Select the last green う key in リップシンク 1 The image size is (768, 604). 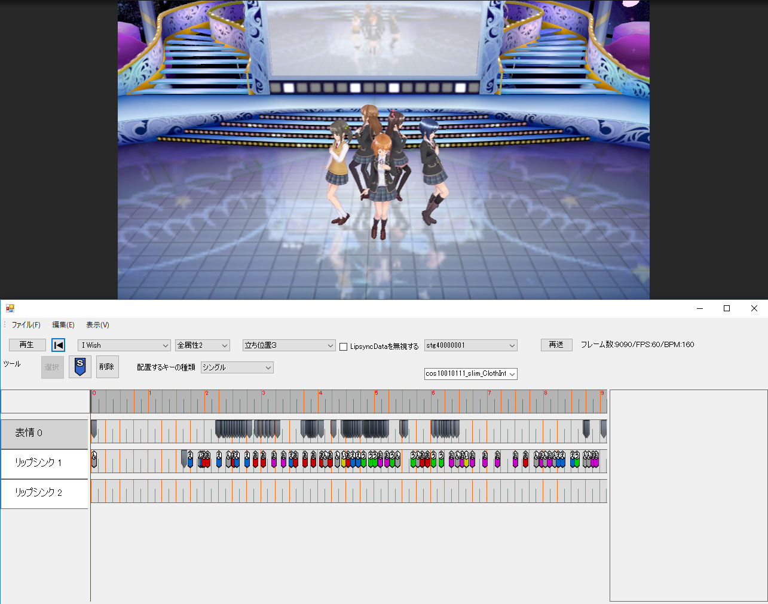pos(577,459)
